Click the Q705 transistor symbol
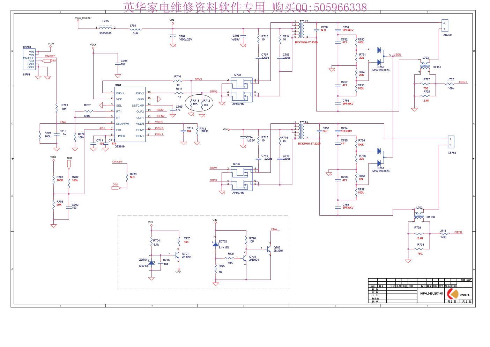 (x=269, y=249)
